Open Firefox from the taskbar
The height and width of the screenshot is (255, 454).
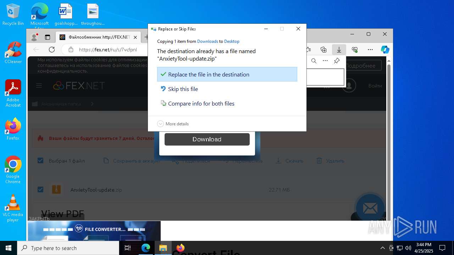tap(181, 248)
